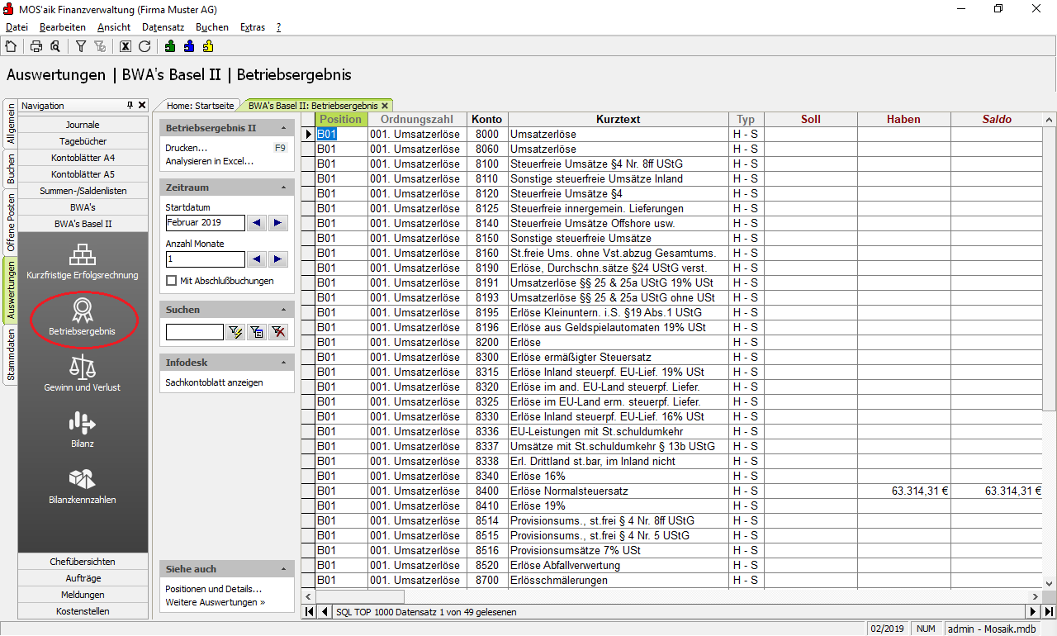Clear the search filter with red X icon

click(279, 332)
